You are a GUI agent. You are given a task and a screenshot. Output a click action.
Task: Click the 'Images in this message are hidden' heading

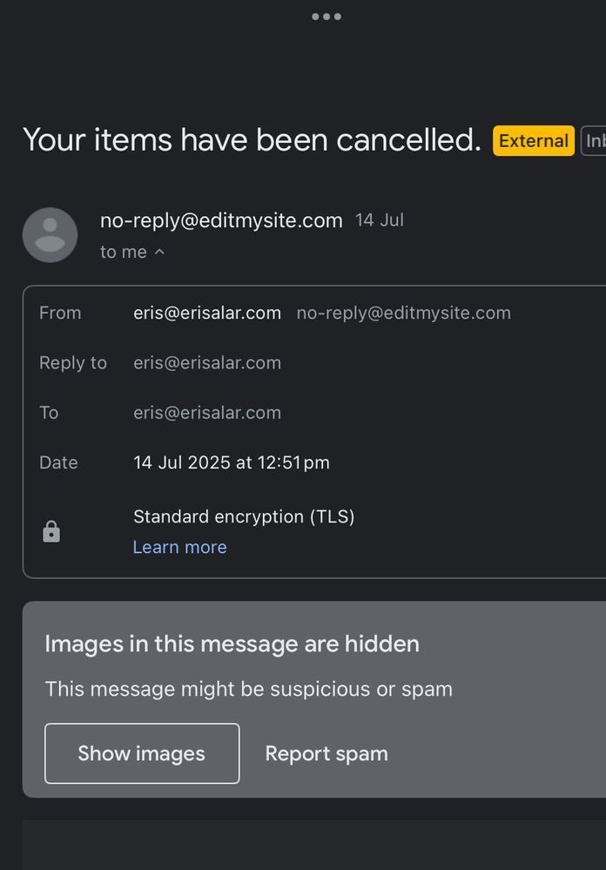[x=232, y=644]
